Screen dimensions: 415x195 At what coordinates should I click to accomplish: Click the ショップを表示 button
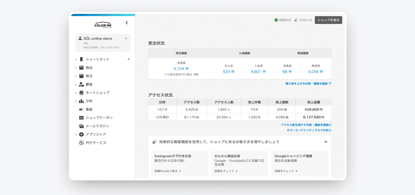[x=328, y=20]
